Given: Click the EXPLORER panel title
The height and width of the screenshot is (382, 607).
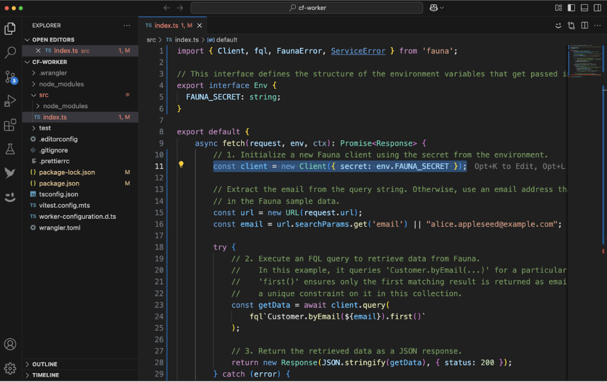Looking at the screenshot, I should pyautogui.click(x=46, y=26).
